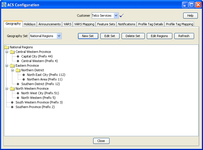Open the VARS Mapping tab

click(x=84, y=24)
